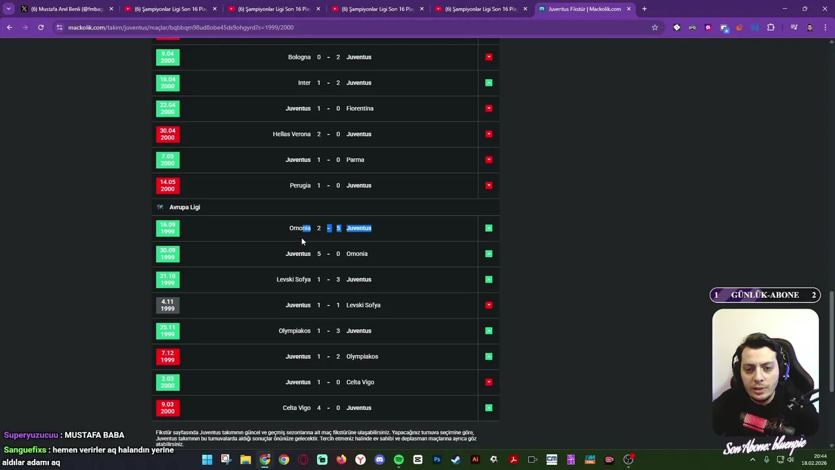Expand the Hellas Verona 2-0 Juventus arrow
This screenshot has width=835, height=470.
tap(489, 134)
